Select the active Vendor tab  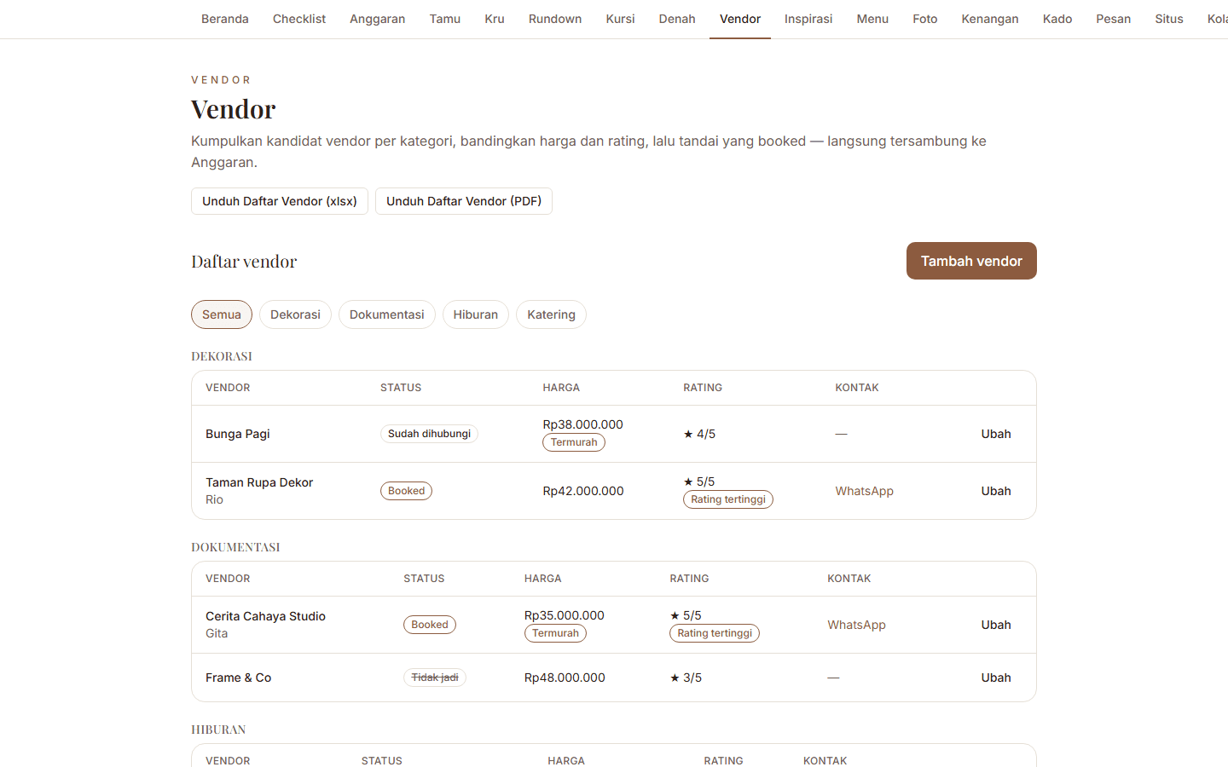[740, 19]
